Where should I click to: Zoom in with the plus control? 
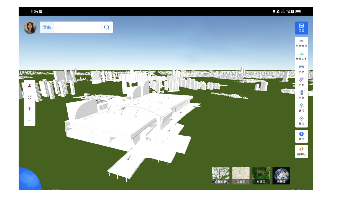(29, 109)
